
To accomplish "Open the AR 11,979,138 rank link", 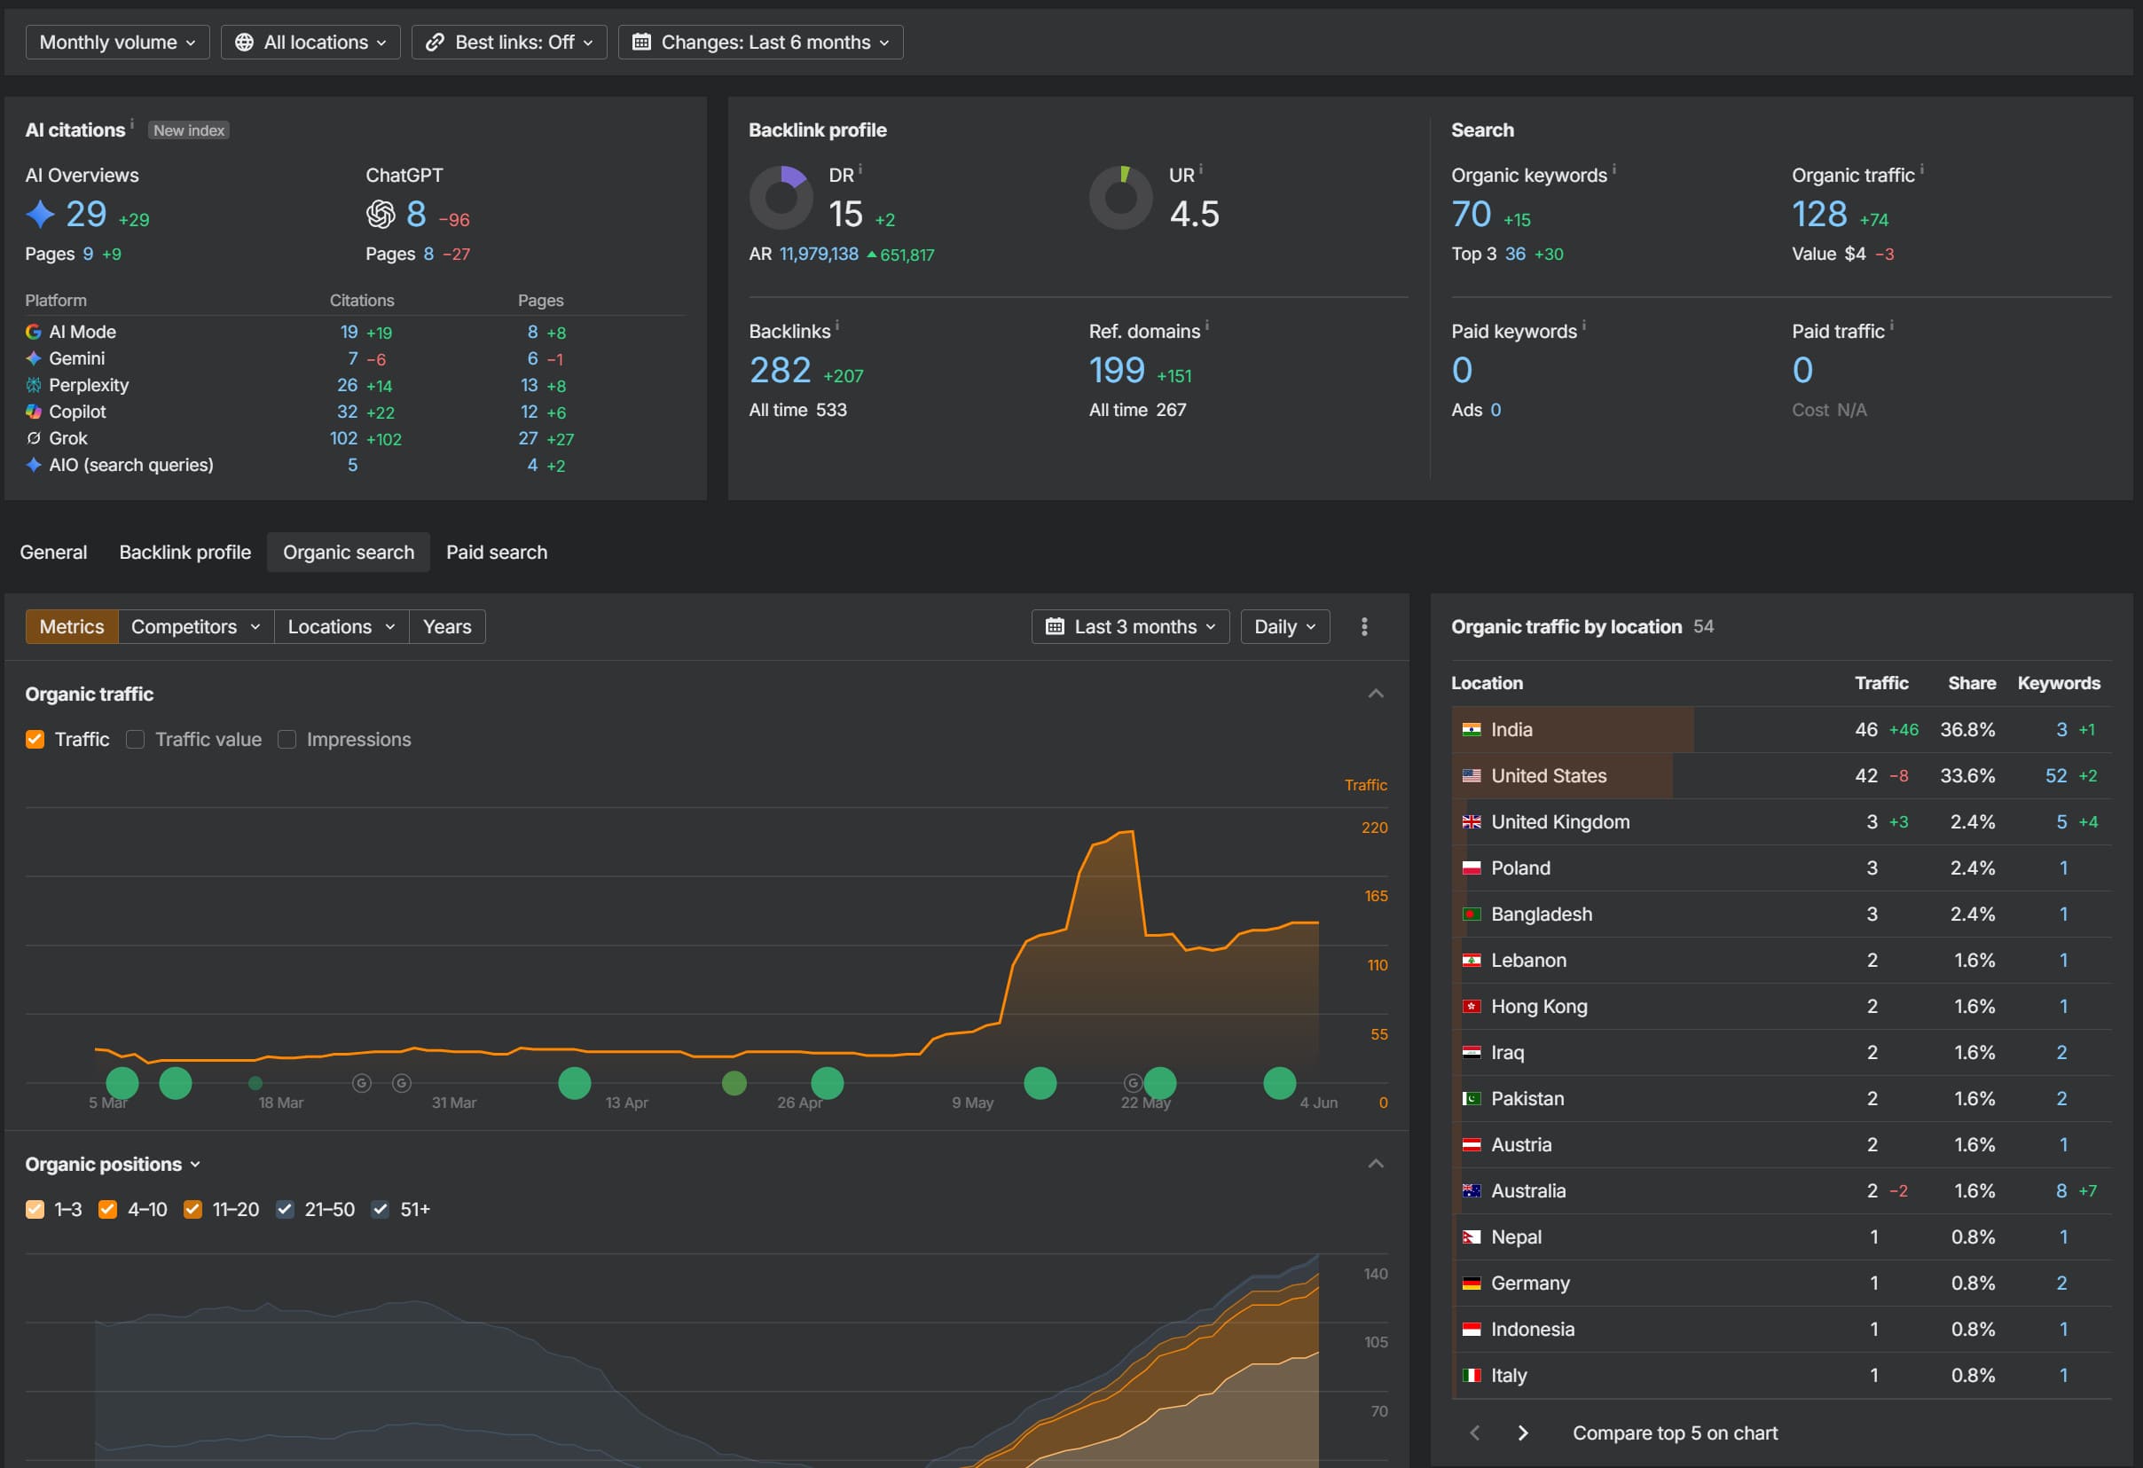I will [x=819, y=254].
